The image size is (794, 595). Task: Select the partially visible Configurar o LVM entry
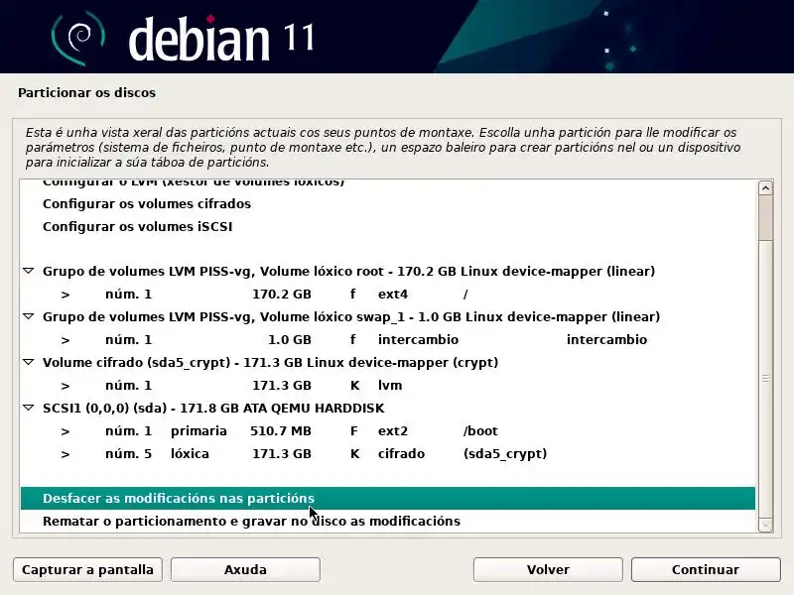(x=388, y=183)
